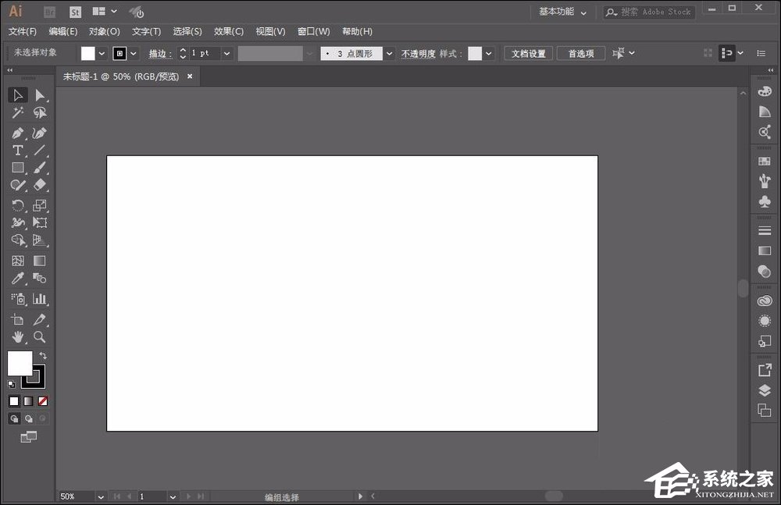Image resolution: width=781 pixels, height=505 pixels.
Task: Choose the Eyedropper tool
Action: (17, 279)
